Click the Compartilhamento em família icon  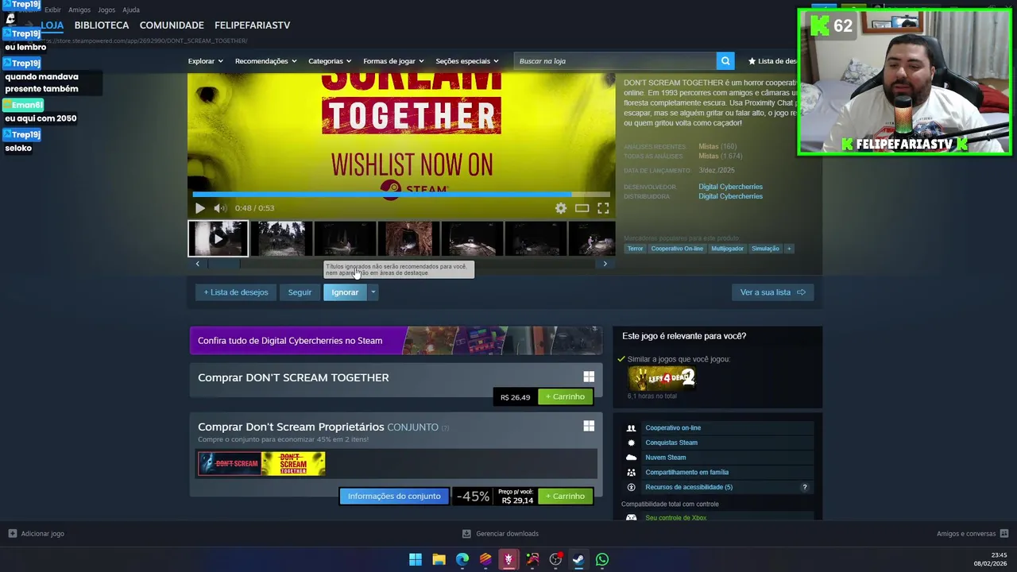pos(631,473)
